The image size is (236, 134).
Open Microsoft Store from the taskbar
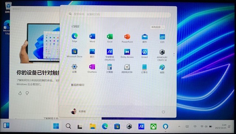[117, 127]
